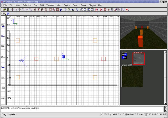
Task: Open the Selection menu
Action: click(27, 5)
